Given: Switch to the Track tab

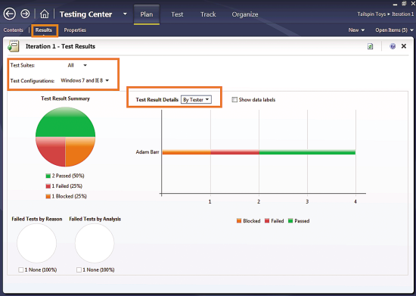Looking at the screenshot, I should (208, 14).
